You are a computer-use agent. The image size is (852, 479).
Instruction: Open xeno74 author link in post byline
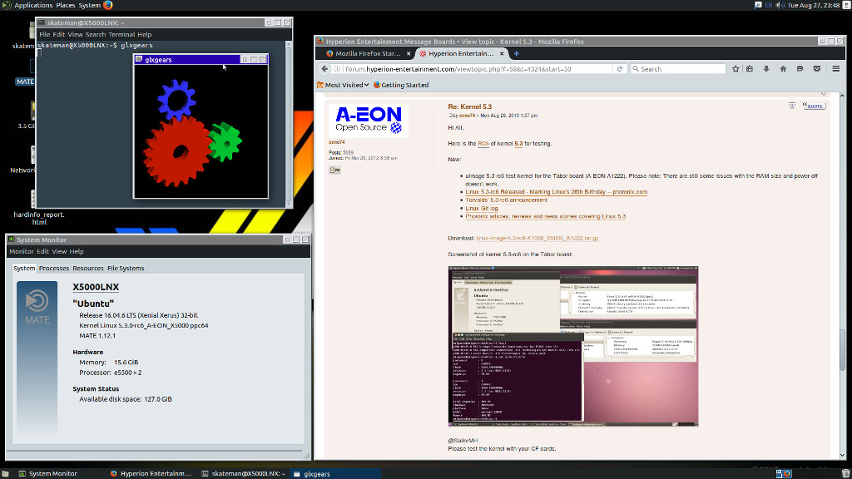click(467, 116)
